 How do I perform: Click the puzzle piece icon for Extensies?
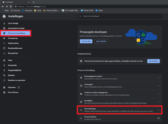point(4,87)
